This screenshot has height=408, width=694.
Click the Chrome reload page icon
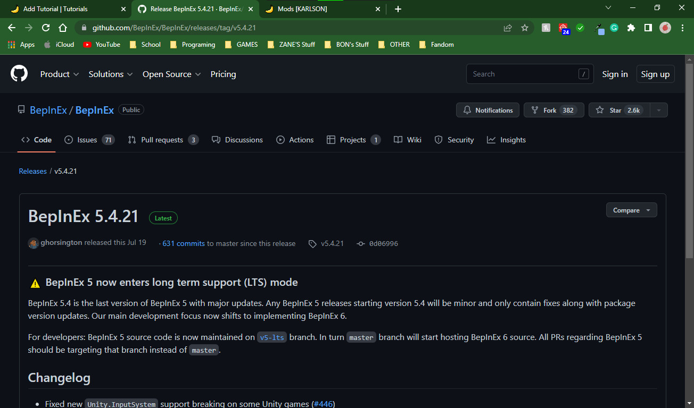click(x=46, y=28)
